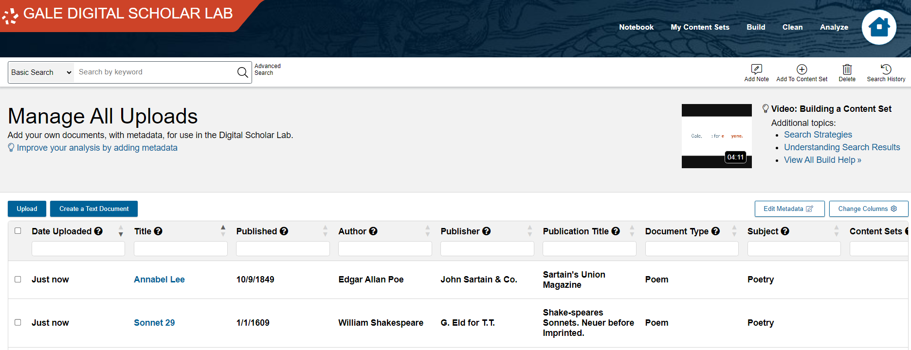Viewport: 911px width, 350px height.
Task: Click the Change Columns button
Action: pos(868,209)
